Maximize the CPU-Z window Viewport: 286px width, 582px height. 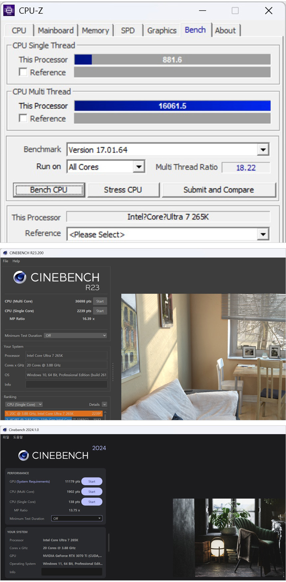235,11
